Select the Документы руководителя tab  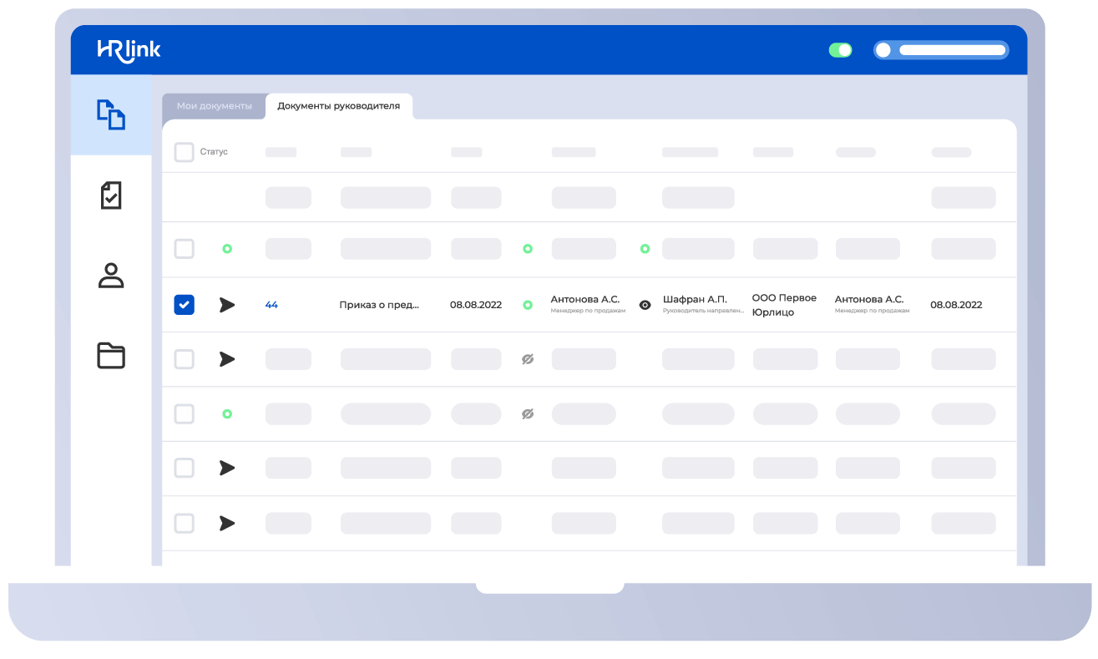[x=338, y=106]
